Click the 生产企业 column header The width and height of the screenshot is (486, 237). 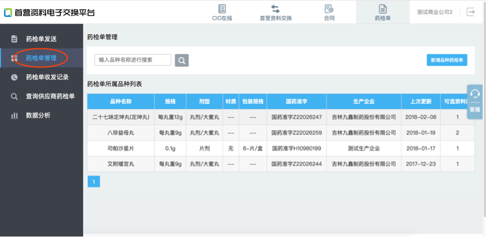(x=364, y=102)
